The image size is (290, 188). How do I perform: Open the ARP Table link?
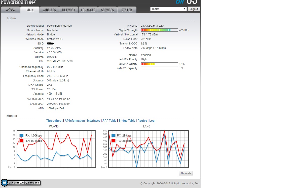click(x=109, y=121)
